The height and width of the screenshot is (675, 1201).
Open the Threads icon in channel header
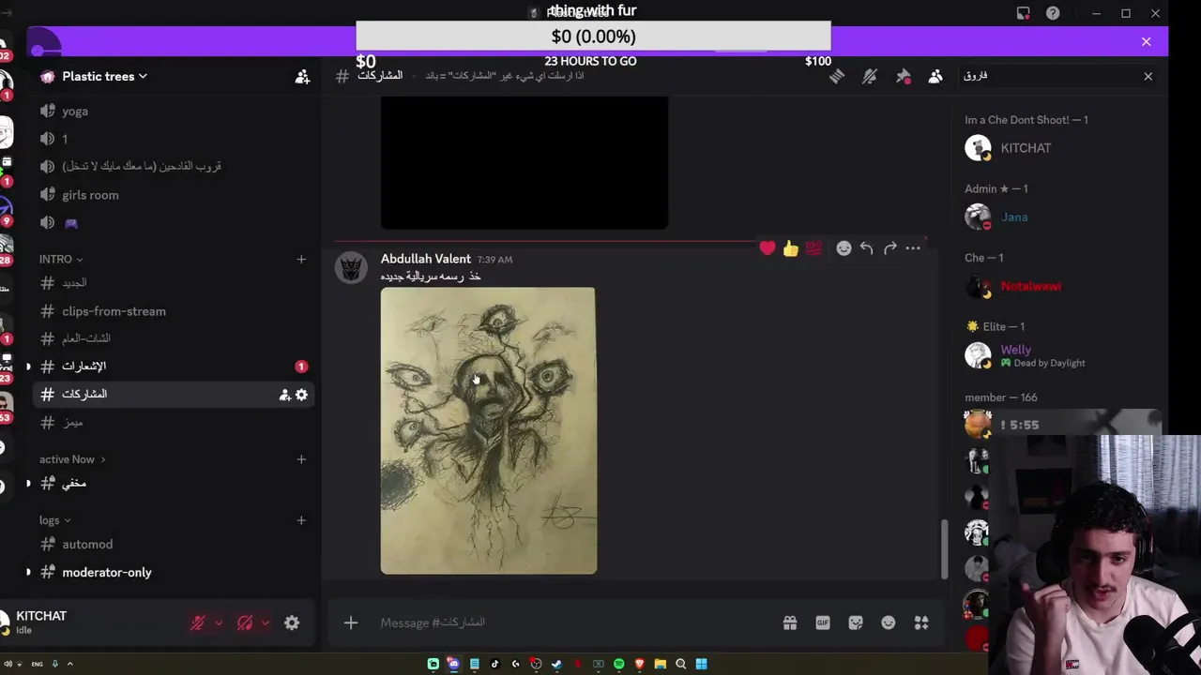pos(836,77)
